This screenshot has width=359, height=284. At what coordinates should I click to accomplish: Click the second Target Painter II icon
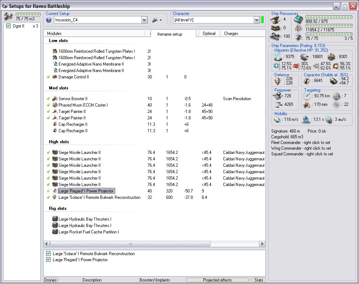(55, 118)
